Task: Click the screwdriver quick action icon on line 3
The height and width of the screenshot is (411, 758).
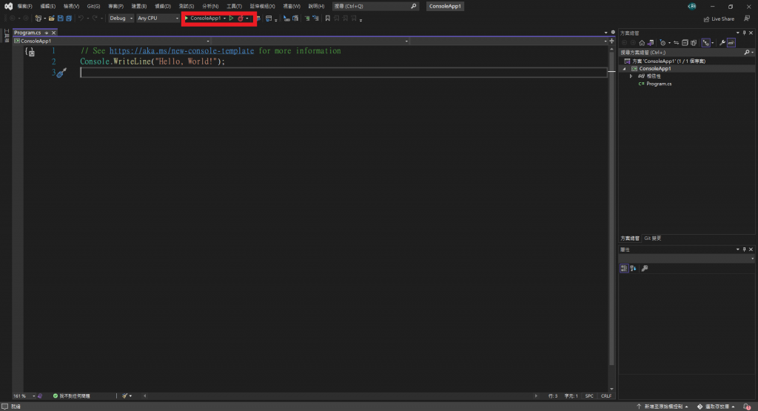Action: point(61,73)
